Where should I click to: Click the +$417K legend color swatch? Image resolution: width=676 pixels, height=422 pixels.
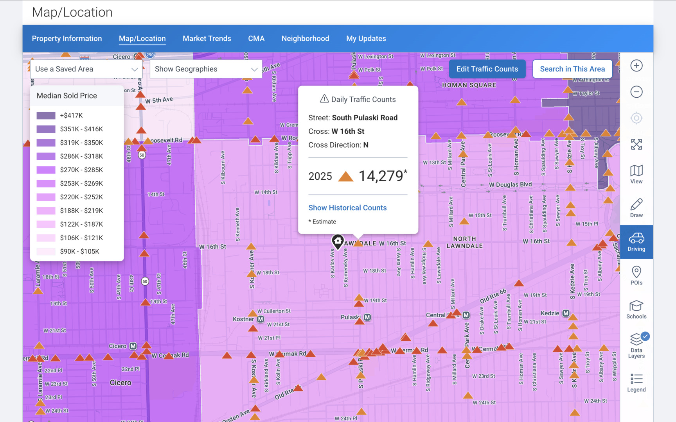click(x=46, y=116)
